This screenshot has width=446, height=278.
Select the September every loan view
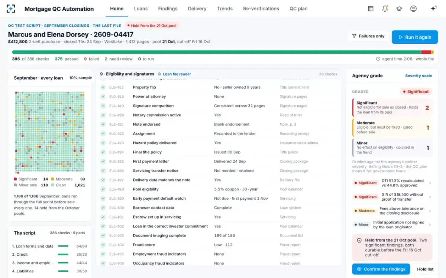pos(38,78)
